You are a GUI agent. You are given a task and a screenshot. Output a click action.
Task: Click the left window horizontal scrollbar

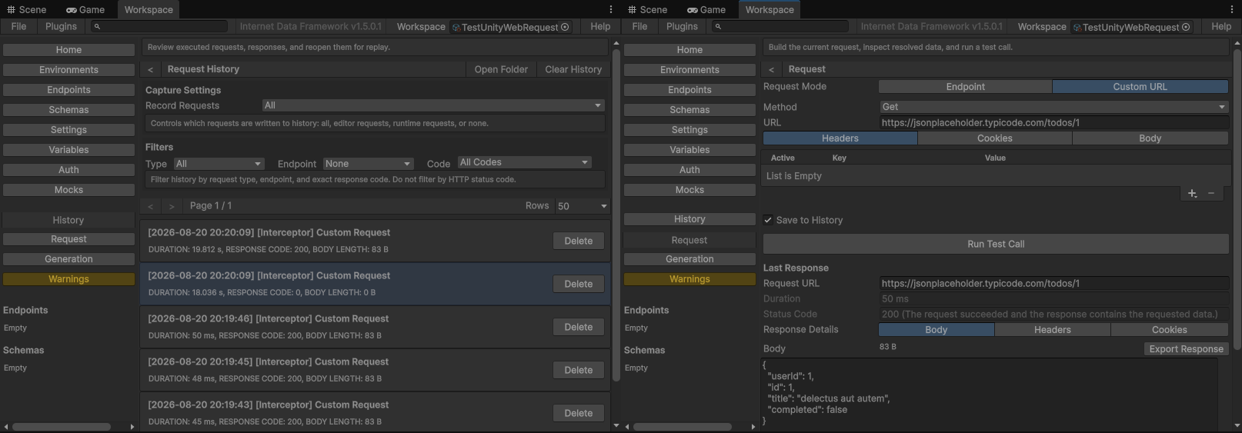(x=62, y=426)
